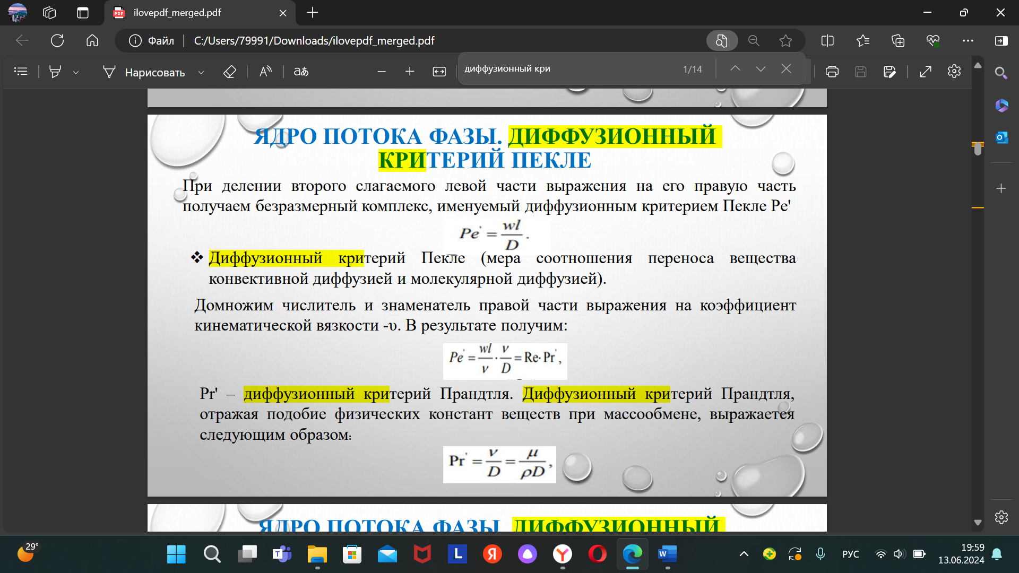The height and width of the screenshot is (573, 1019).
Task: Expand the Нарисовать pen options chevron
Action: coord(201,72)
